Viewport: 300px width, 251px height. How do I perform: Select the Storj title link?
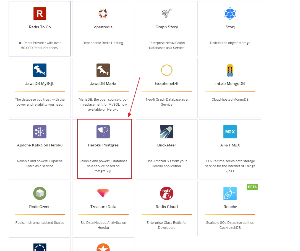coord(230,27)
